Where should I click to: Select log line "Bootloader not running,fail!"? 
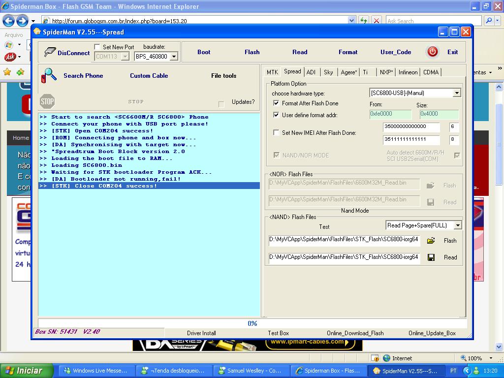pos(149,179)
